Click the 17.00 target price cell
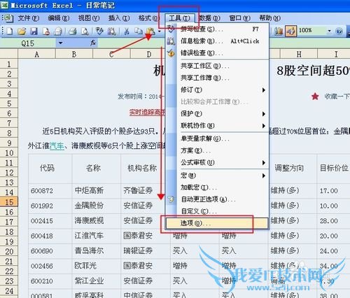 pos(334,191)
